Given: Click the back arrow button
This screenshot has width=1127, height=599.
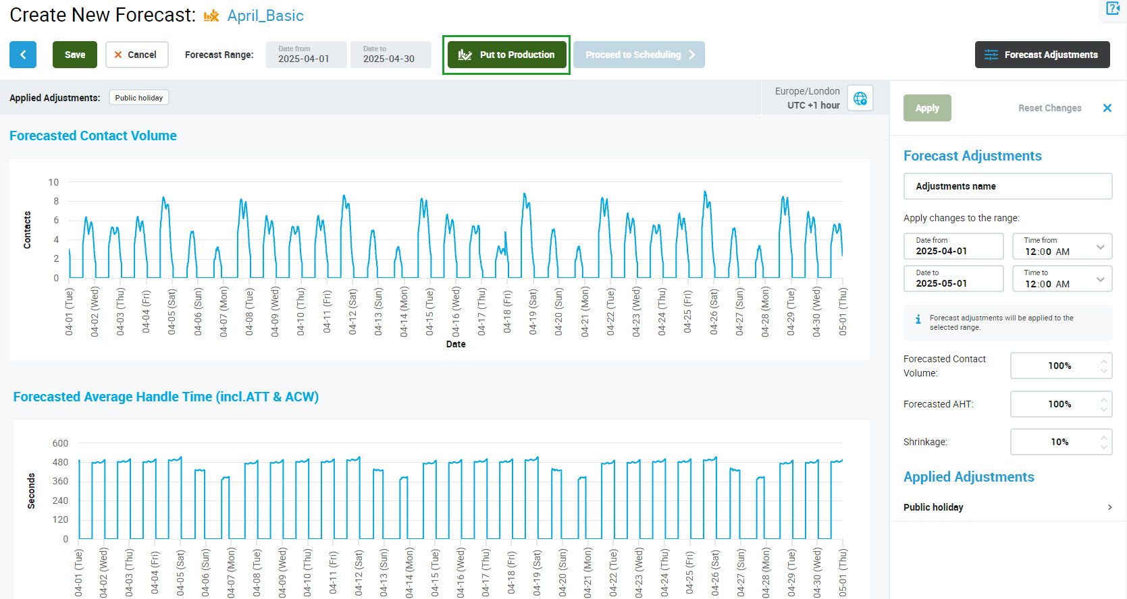Looking at the screenshot, I should tap(23, 55).
